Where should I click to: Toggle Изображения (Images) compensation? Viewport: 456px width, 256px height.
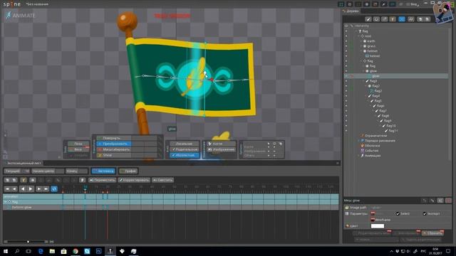pos(222,149)
